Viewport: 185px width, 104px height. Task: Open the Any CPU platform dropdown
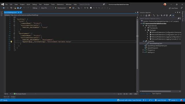47,8
